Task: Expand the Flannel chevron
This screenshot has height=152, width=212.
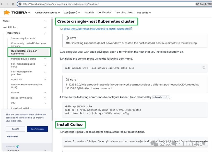Action: [45, 92]
